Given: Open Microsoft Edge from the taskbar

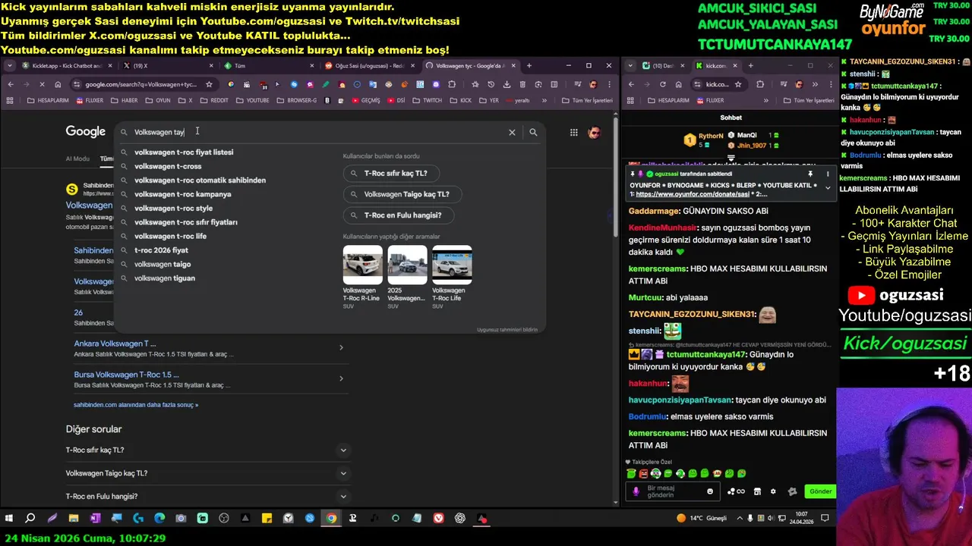Looking at the screenshot, I should [x=159, y=519].
